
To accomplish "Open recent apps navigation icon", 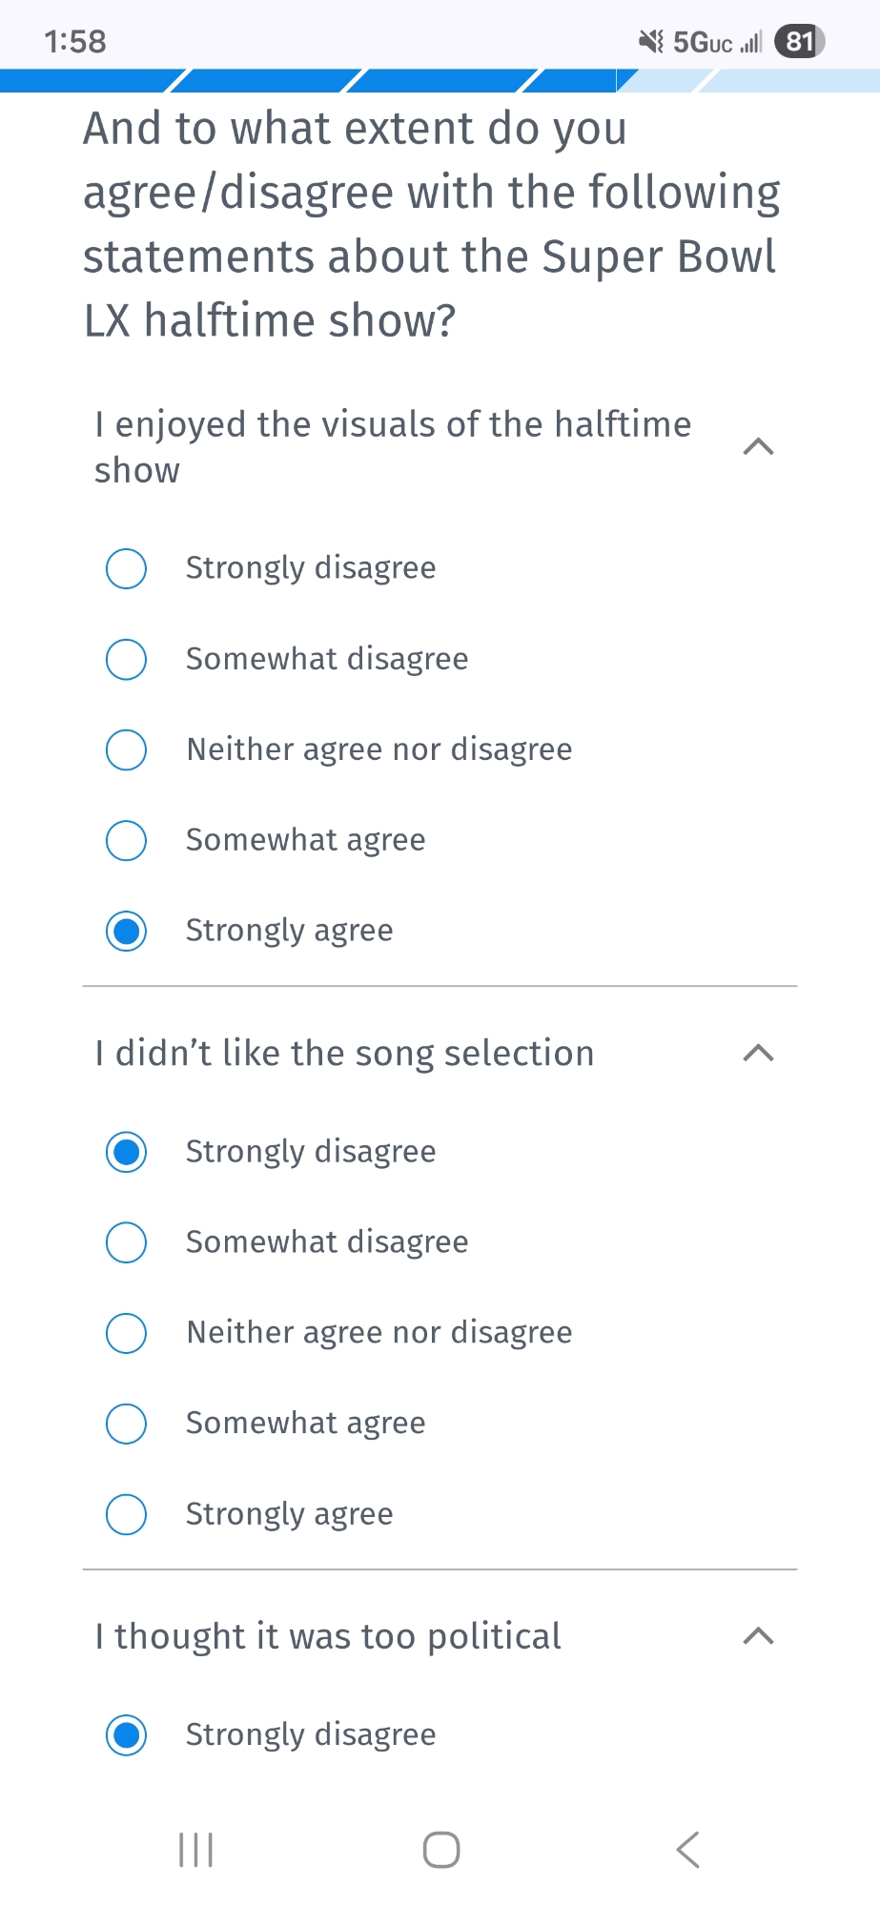I will click(195, 1850).
